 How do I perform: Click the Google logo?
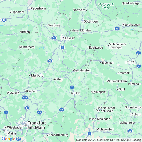(x=9, y=139)
